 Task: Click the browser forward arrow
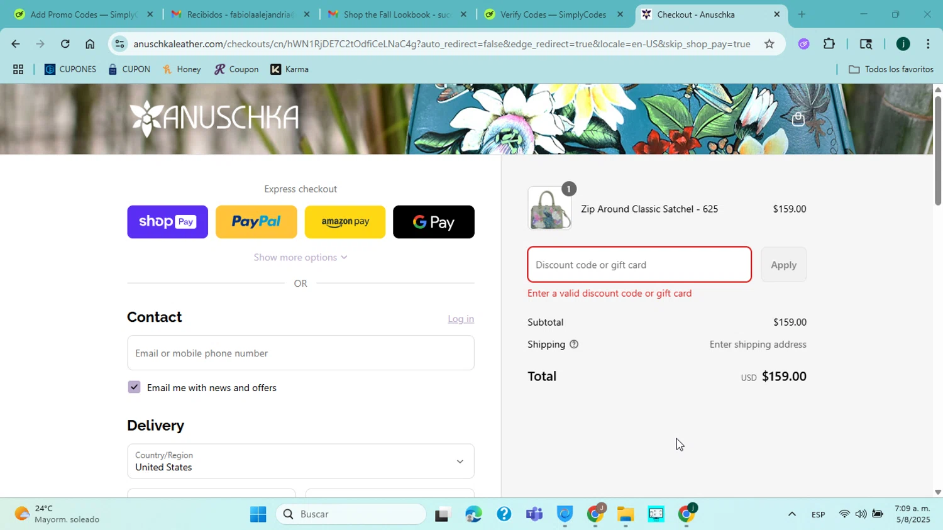tap(40, 44)
